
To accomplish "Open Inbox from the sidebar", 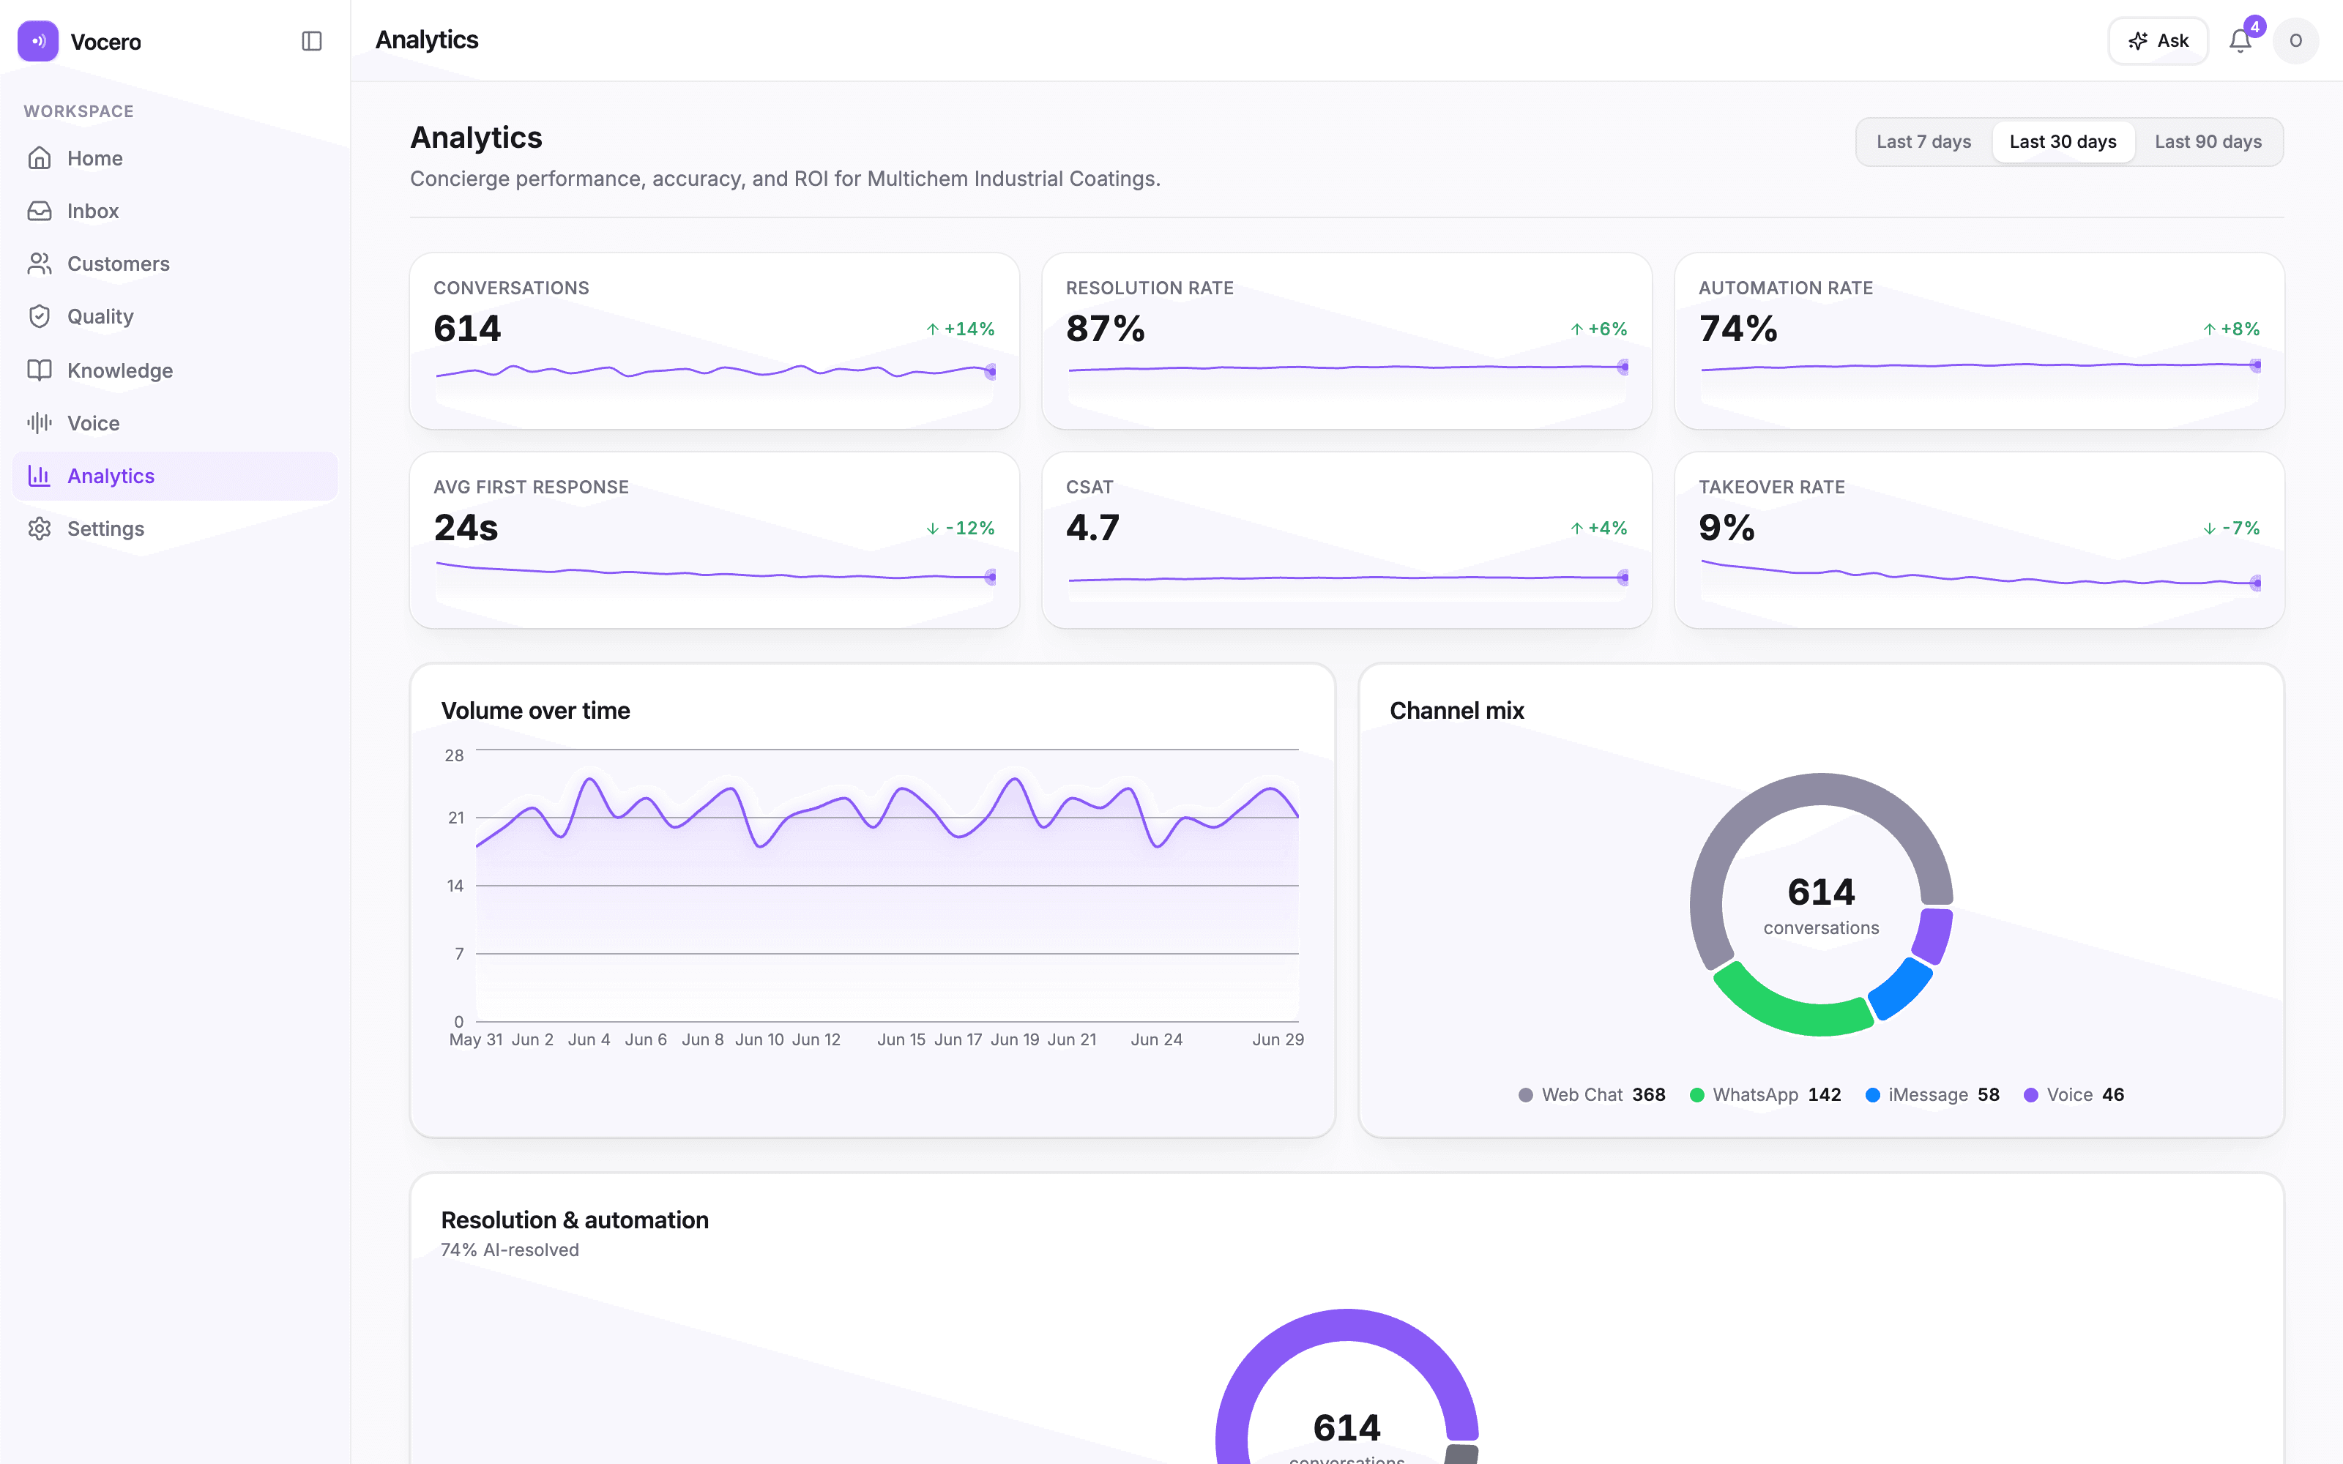I will [x=175, y=211].
